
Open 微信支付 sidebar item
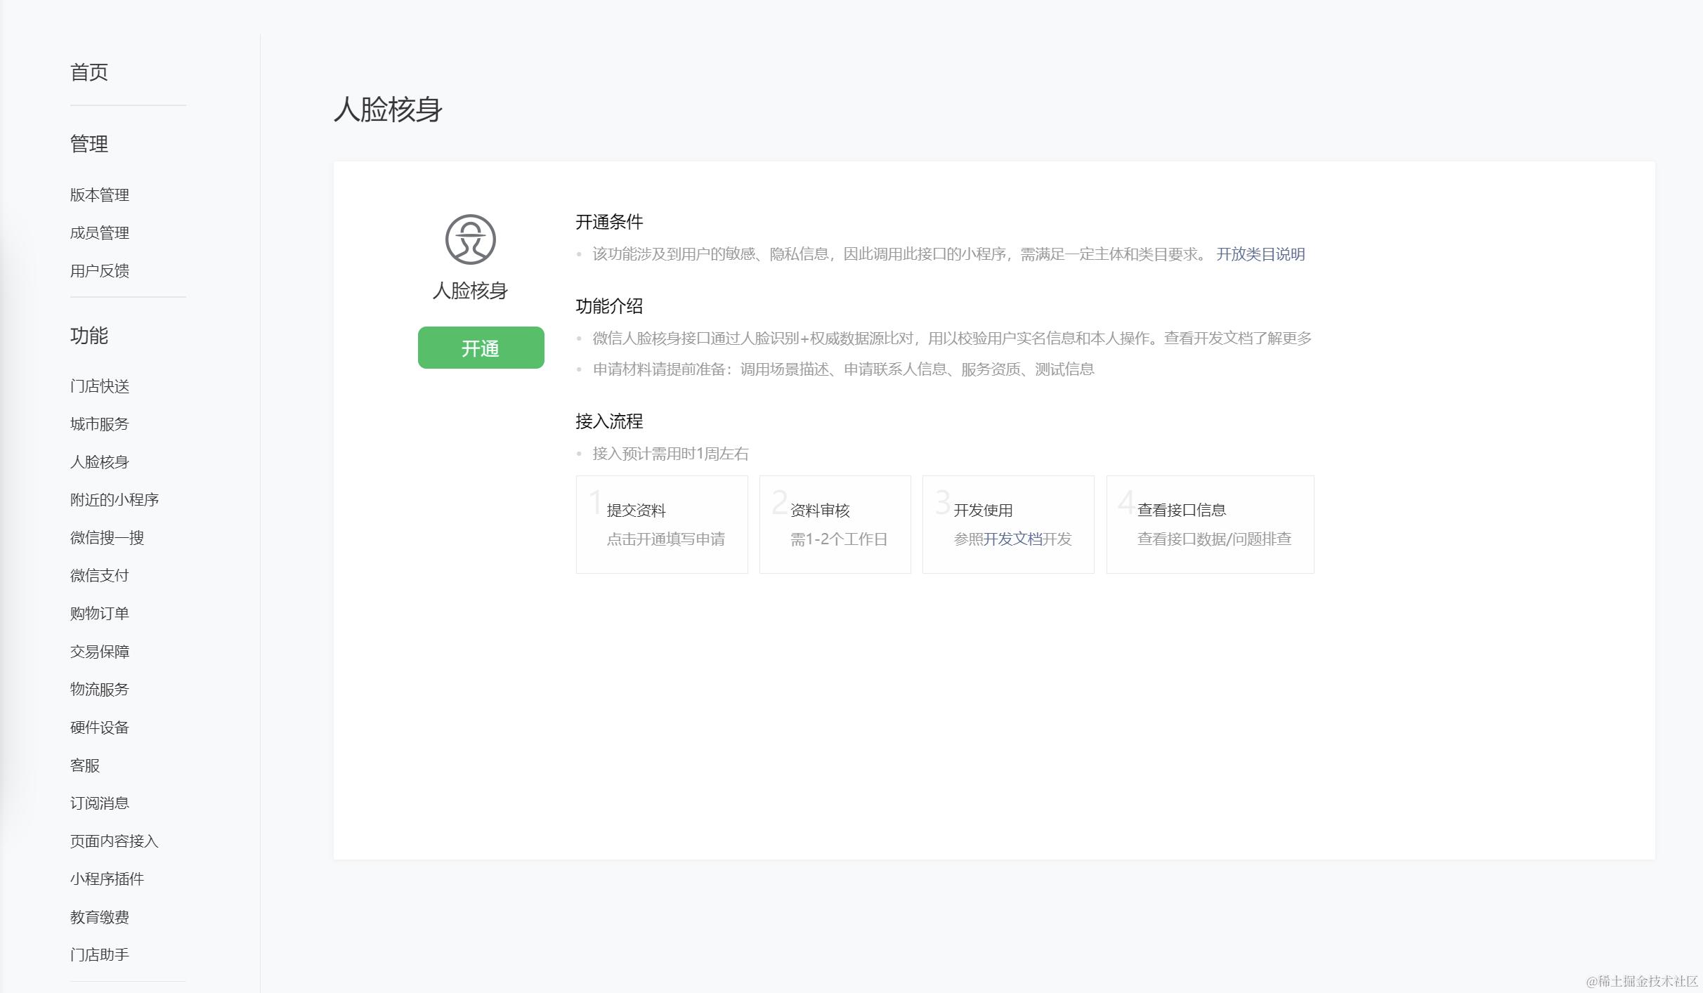pyautogui.click(x=100, y=576)
